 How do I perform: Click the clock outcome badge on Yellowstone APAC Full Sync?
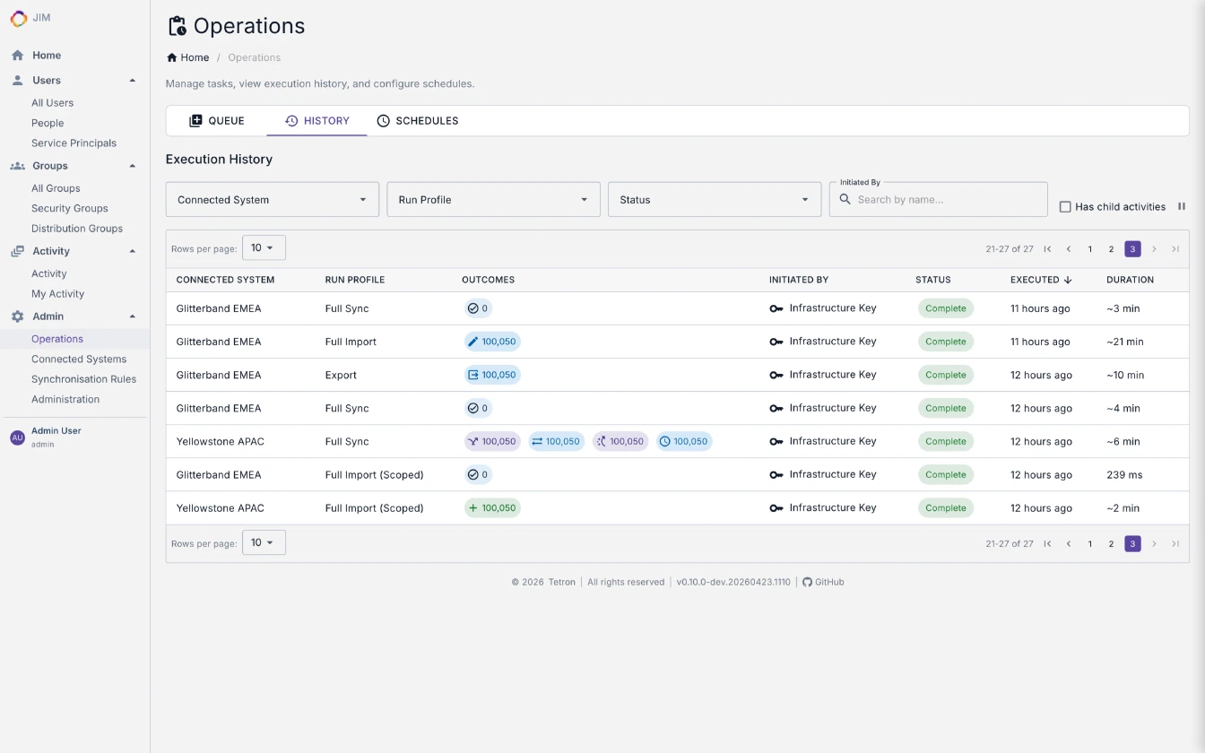click(x=684, y=441)
